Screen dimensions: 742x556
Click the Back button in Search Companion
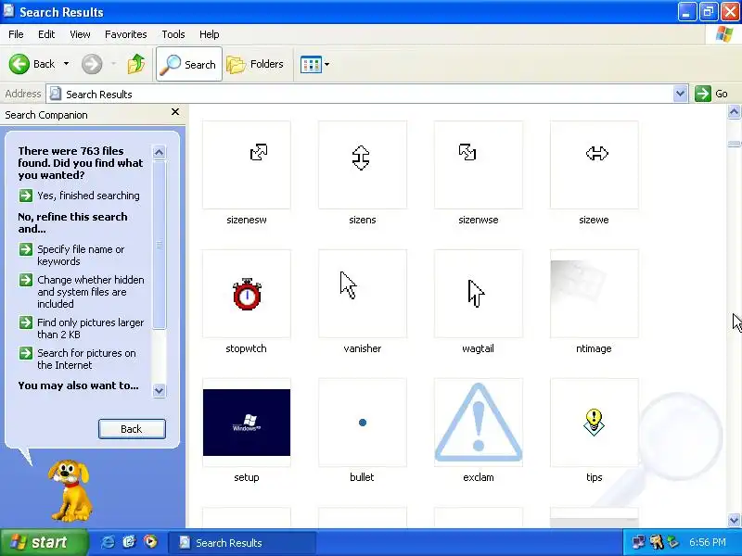pyautogui.click(x=132, y=429)
